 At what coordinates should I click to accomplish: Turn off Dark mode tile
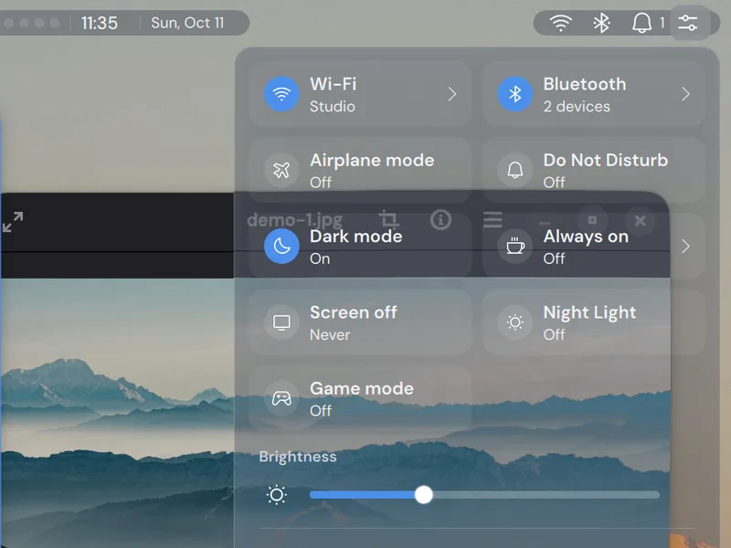(x=360, y=246)
